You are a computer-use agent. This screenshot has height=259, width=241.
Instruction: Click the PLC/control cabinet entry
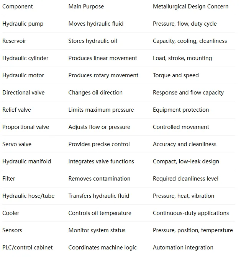(x=28, y=248)
